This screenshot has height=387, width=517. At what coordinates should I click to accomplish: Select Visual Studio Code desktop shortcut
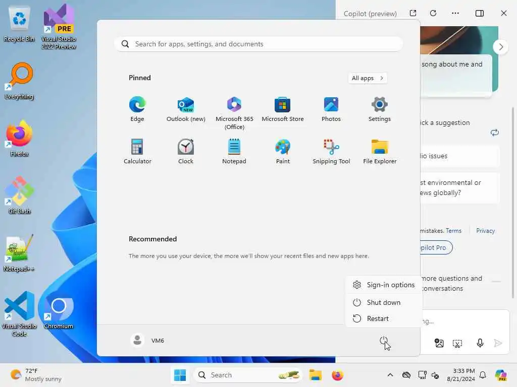[19, 314]
